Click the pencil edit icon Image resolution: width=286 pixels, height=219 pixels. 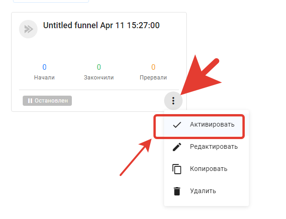177,147
